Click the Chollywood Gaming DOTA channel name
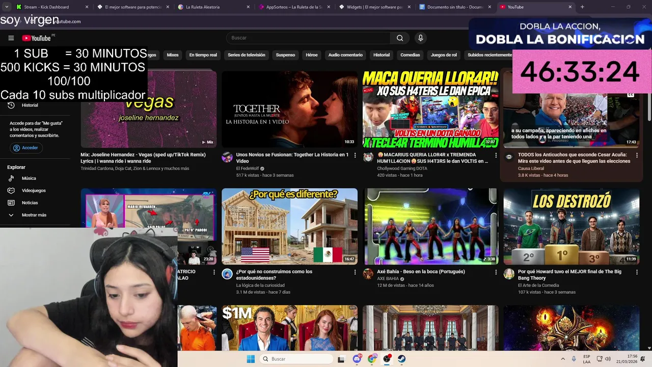 pyautogui.click(x=402, y=169)
